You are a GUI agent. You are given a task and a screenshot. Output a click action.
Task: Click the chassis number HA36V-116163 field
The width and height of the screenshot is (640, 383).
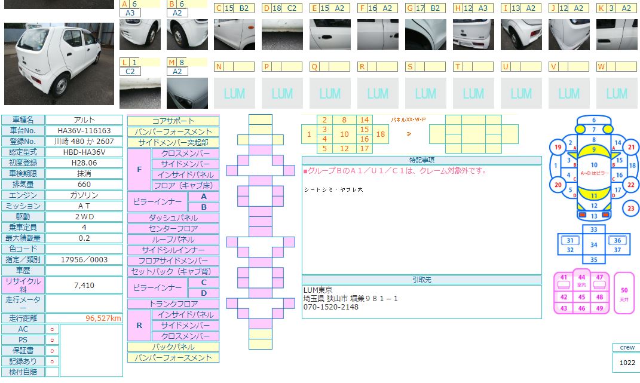(x=84, y=131)
